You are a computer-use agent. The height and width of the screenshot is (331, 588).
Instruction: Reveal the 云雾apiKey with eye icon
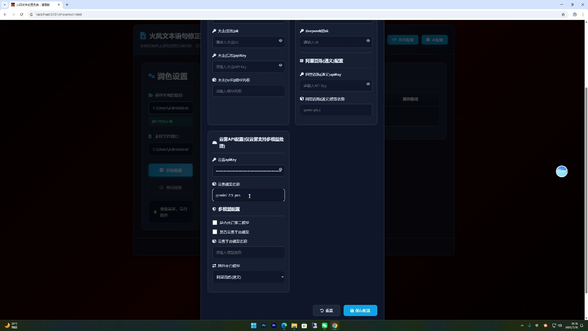(x=280, y=169)
